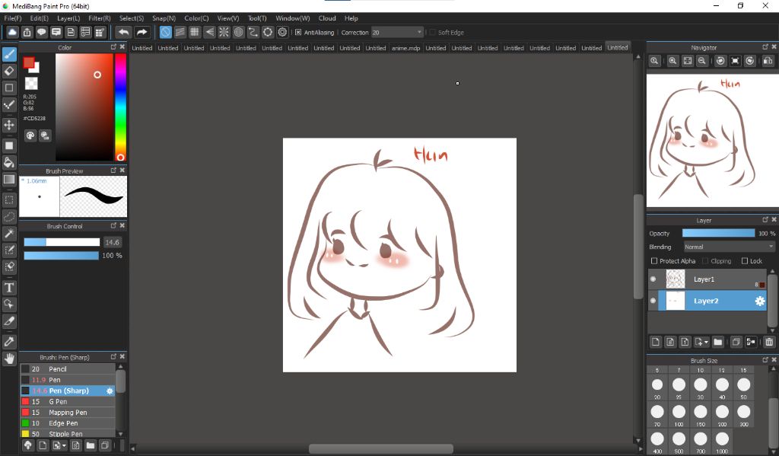Choose the Mapping Pen brush
This screenshot has width=779, height=456.
[68, 413]
